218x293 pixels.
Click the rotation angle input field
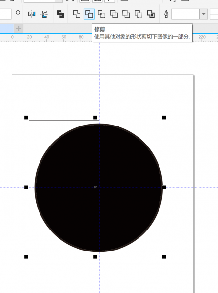tap(5, 14)
